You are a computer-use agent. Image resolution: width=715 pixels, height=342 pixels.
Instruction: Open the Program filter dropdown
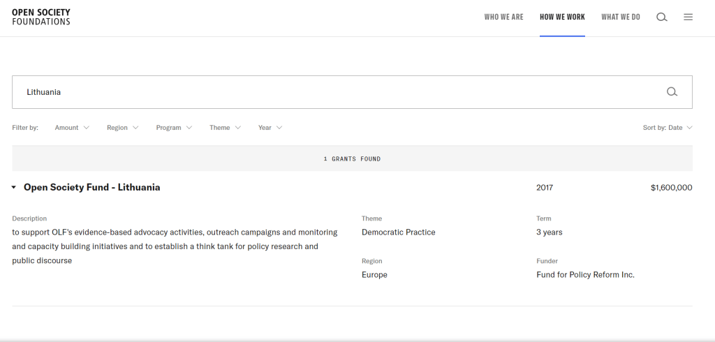point(174,128)
